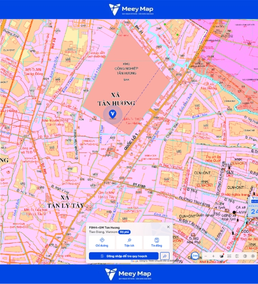Click the 'Kênh Chùa' canal label
The image size is (258, 284).
click(200, 116)
